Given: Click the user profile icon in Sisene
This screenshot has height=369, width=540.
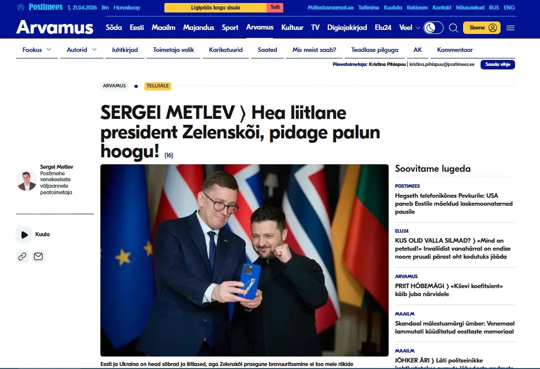Looking at the screenshot, I should 493,28.
